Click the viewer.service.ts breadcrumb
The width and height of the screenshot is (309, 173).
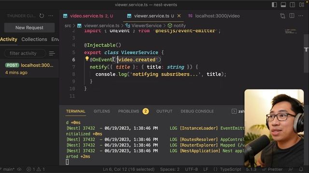[x=102, y=25]
